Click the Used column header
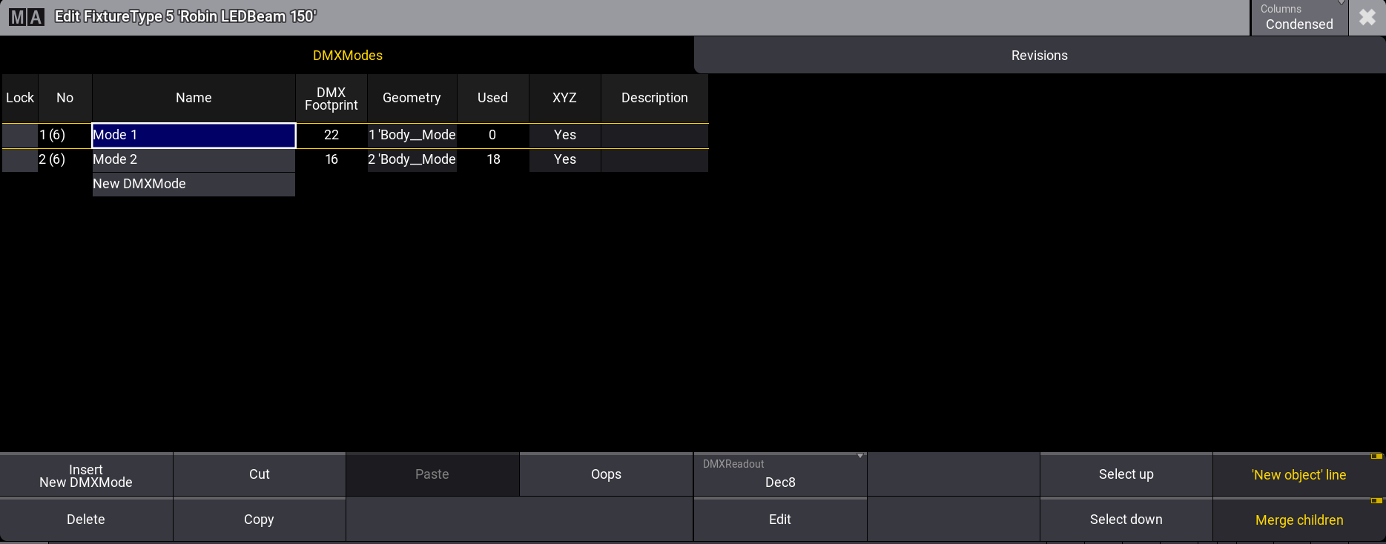1386x544 pixels. click(492, 98)
